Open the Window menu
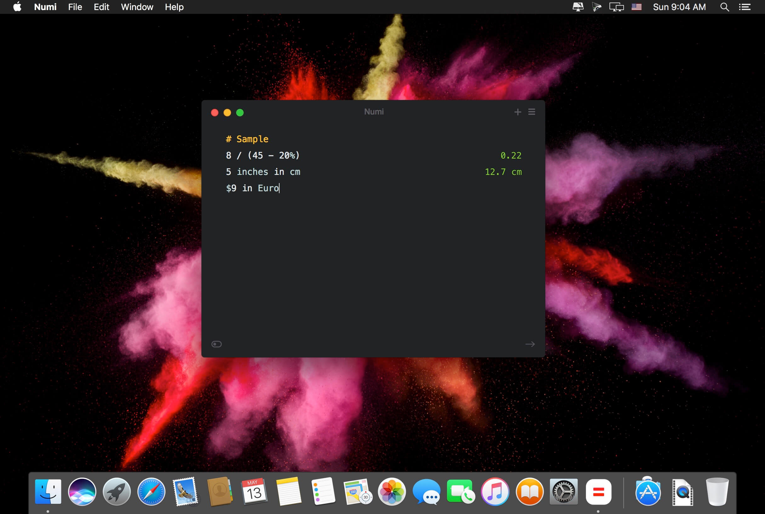This screenshot has height=514, width=765. [x=137, y=7]
